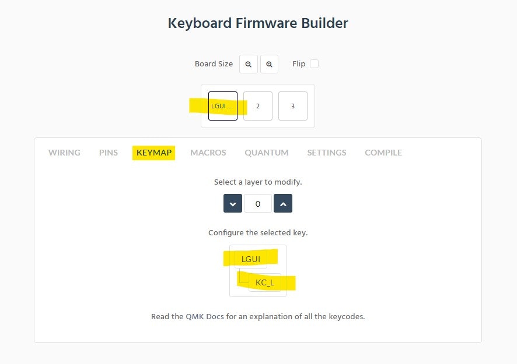Click the Keyboard Firmware Builder heading
Screen dimensions: 517x364
coord(258,23)
